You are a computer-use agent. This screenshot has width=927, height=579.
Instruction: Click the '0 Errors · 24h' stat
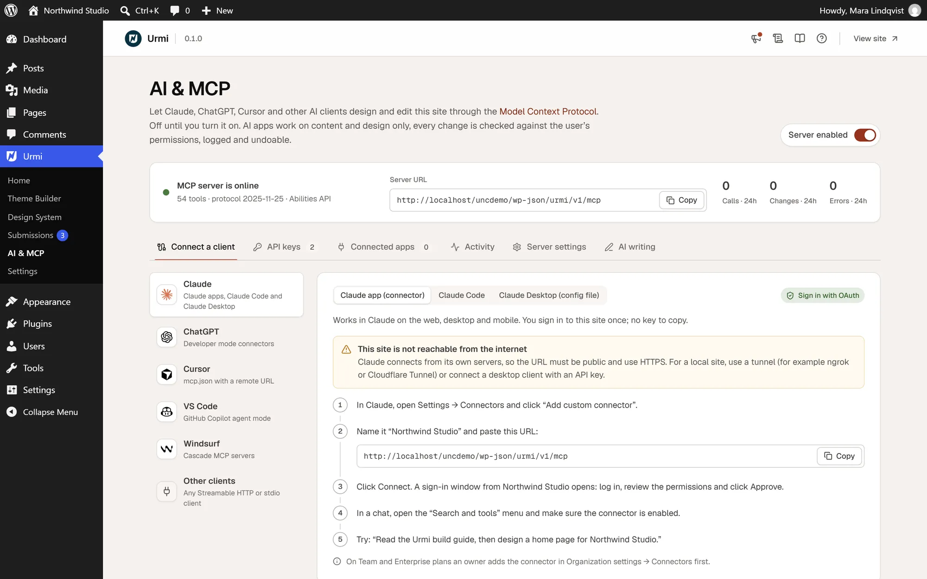(x=848, y=192)
